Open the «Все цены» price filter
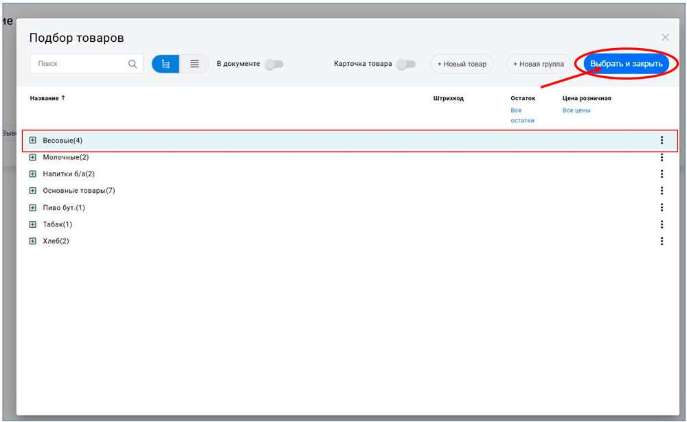The height and width of the screenshot is (422, 687). (576, 110)
